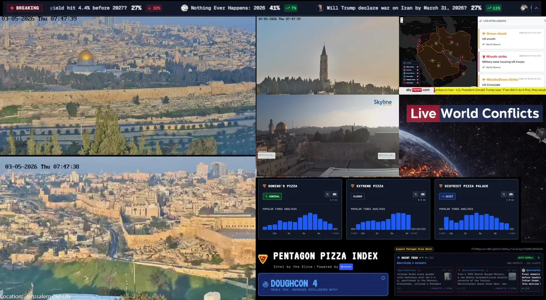The image size is (546, 300).
Task: Click the NOMINAL status badge on Domino's
Action: click(x=272, y=196)
